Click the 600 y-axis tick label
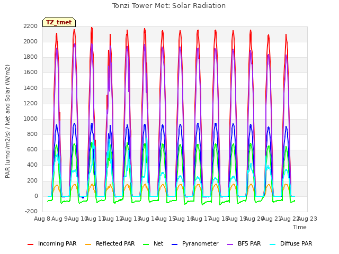This screenshot has width=339, height=254. (x=32, y=150)
